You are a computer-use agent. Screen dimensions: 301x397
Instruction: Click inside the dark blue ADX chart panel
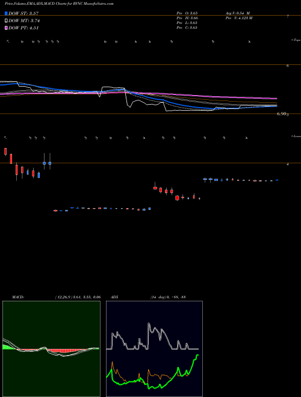[154, 349]
